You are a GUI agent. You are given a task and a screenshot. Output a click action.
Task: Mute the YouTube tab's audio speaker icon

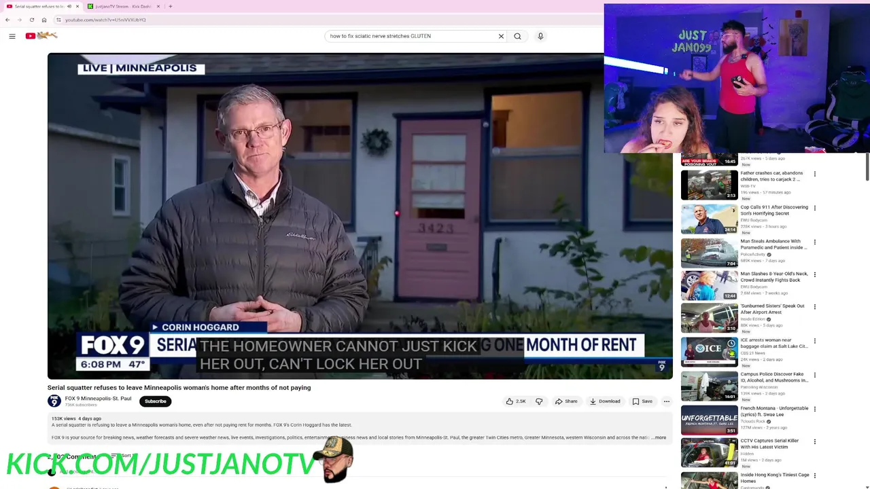(x=69, y=6)
